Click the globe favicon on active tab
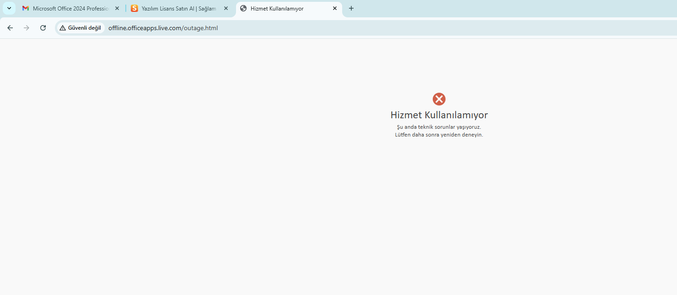The image size is (677, 295). point(243,8)
